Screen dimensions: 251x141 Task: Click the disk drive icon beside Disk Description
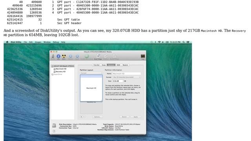coord(54,125)
